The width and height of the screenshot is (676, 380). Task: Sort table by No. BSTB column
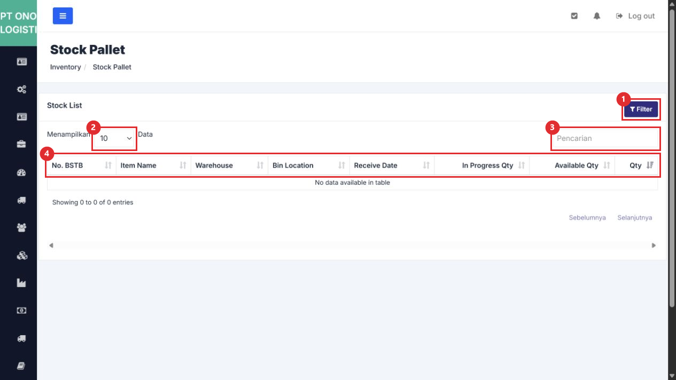tap(82, 165)
